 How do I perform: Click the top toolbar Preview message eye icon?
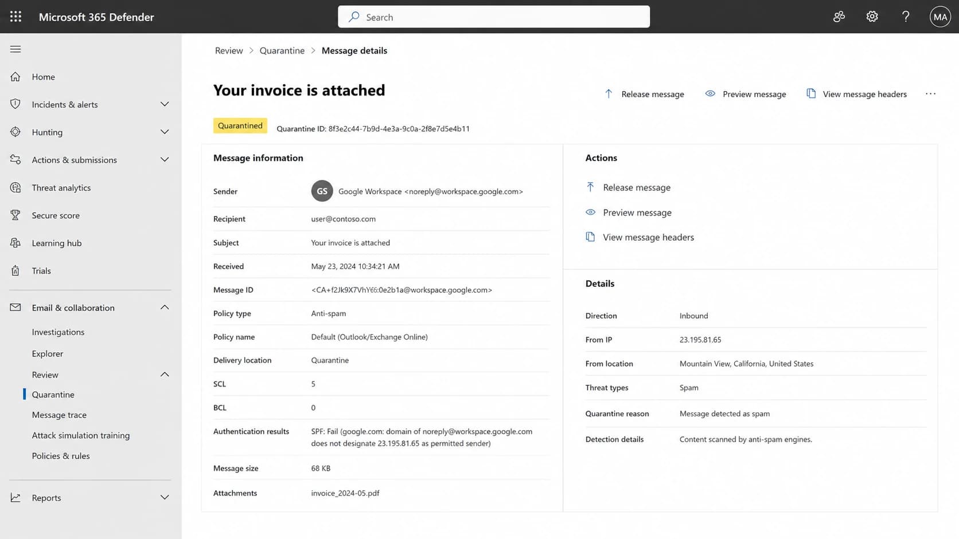[x=710, y=93]
